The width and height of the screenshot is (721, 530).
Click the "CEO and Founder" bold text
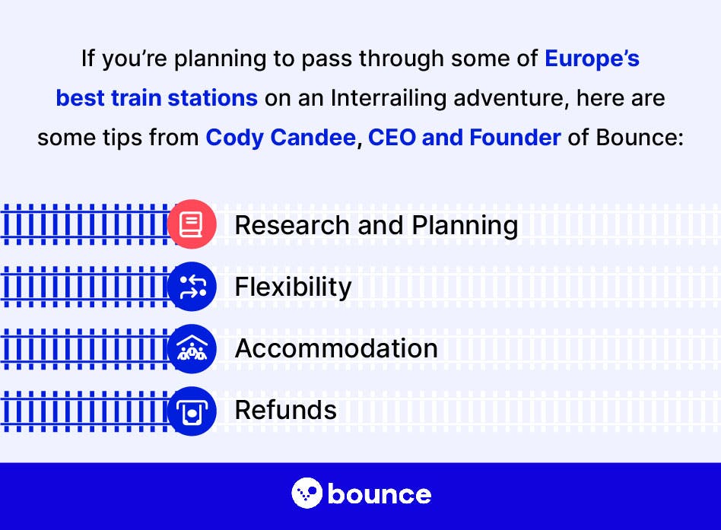[x=465, y=138]
